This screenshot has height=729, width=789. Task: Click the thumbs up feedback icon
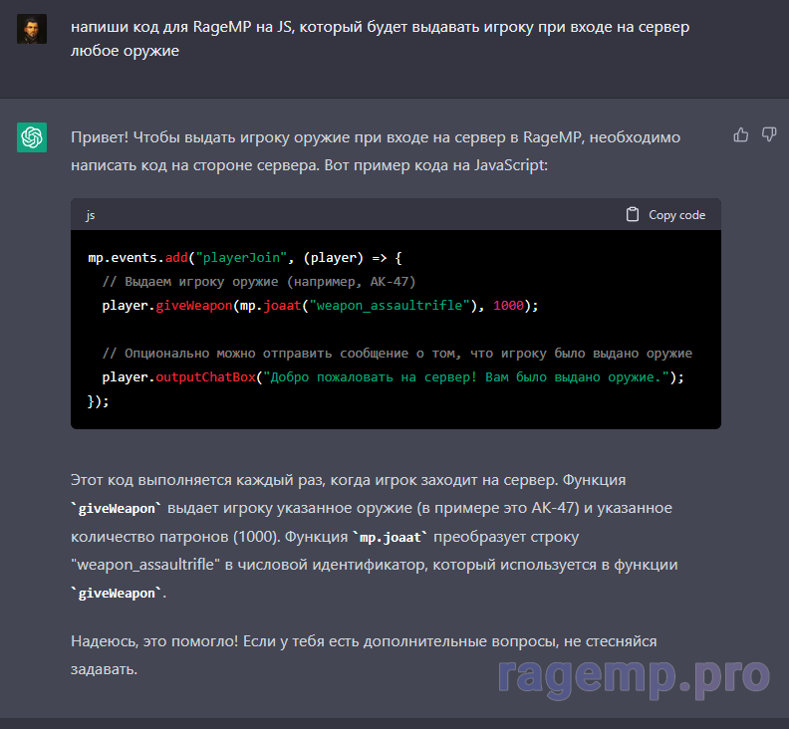click(740, 134)
